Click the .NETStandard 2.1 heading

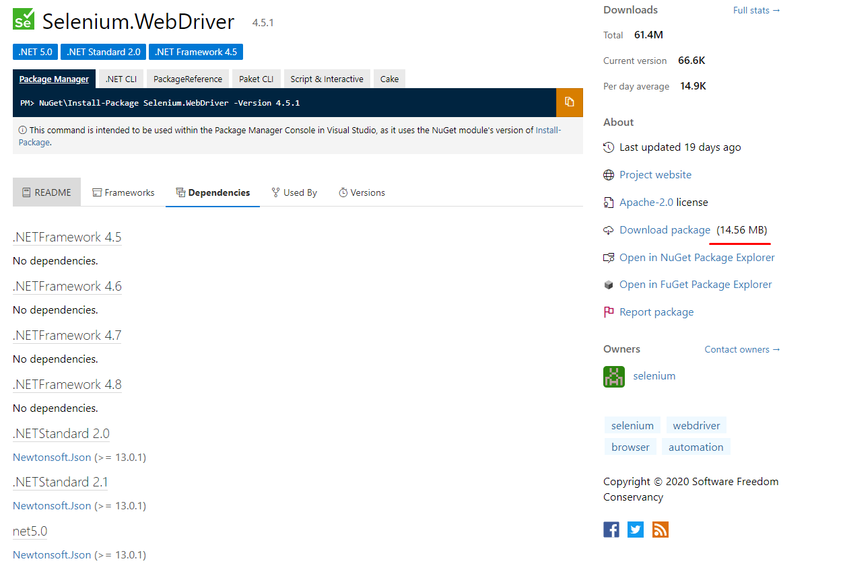[x=61, y=482]
